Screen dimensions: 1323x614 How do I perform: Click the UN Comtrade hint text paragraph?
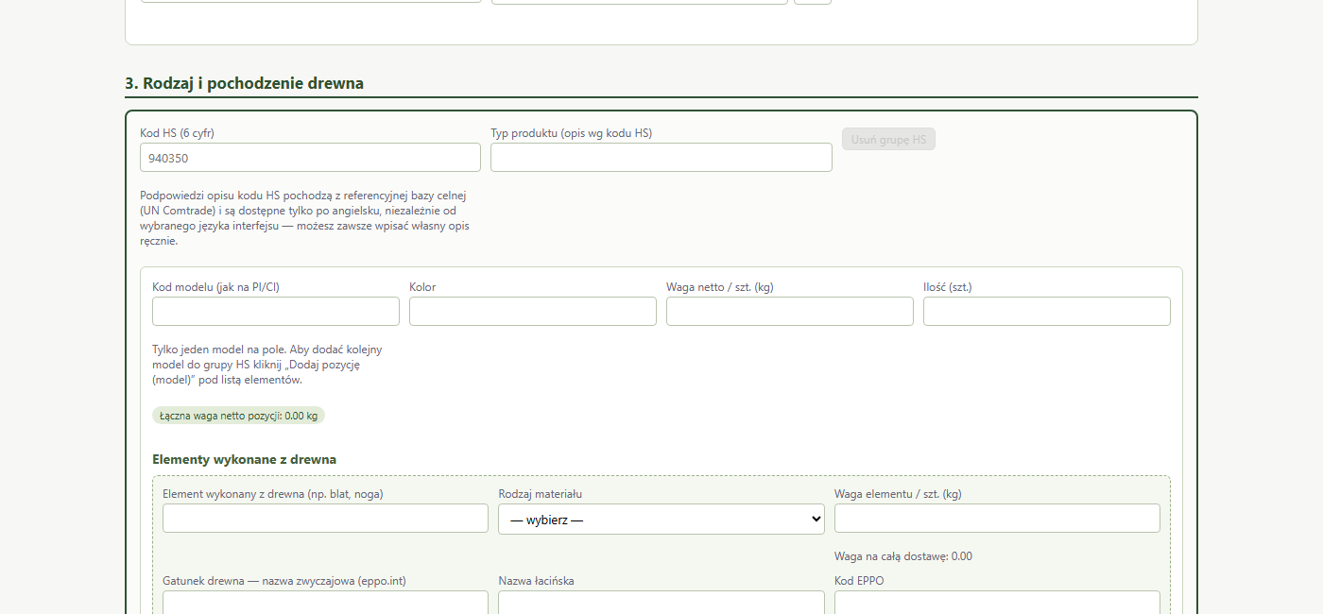(304, 218)
